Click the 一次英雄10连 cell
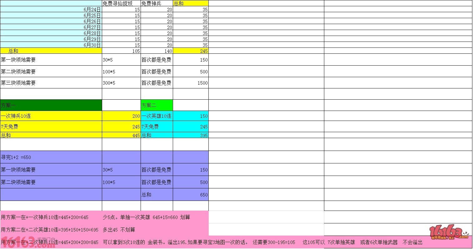Viewport: 473px width, 249px height. (x=157, y=116)
